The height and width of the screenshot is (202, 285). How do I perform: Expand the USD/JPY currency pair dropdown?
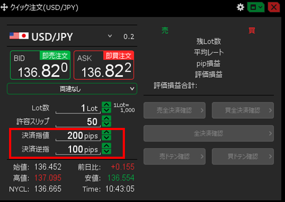[110, 36]
